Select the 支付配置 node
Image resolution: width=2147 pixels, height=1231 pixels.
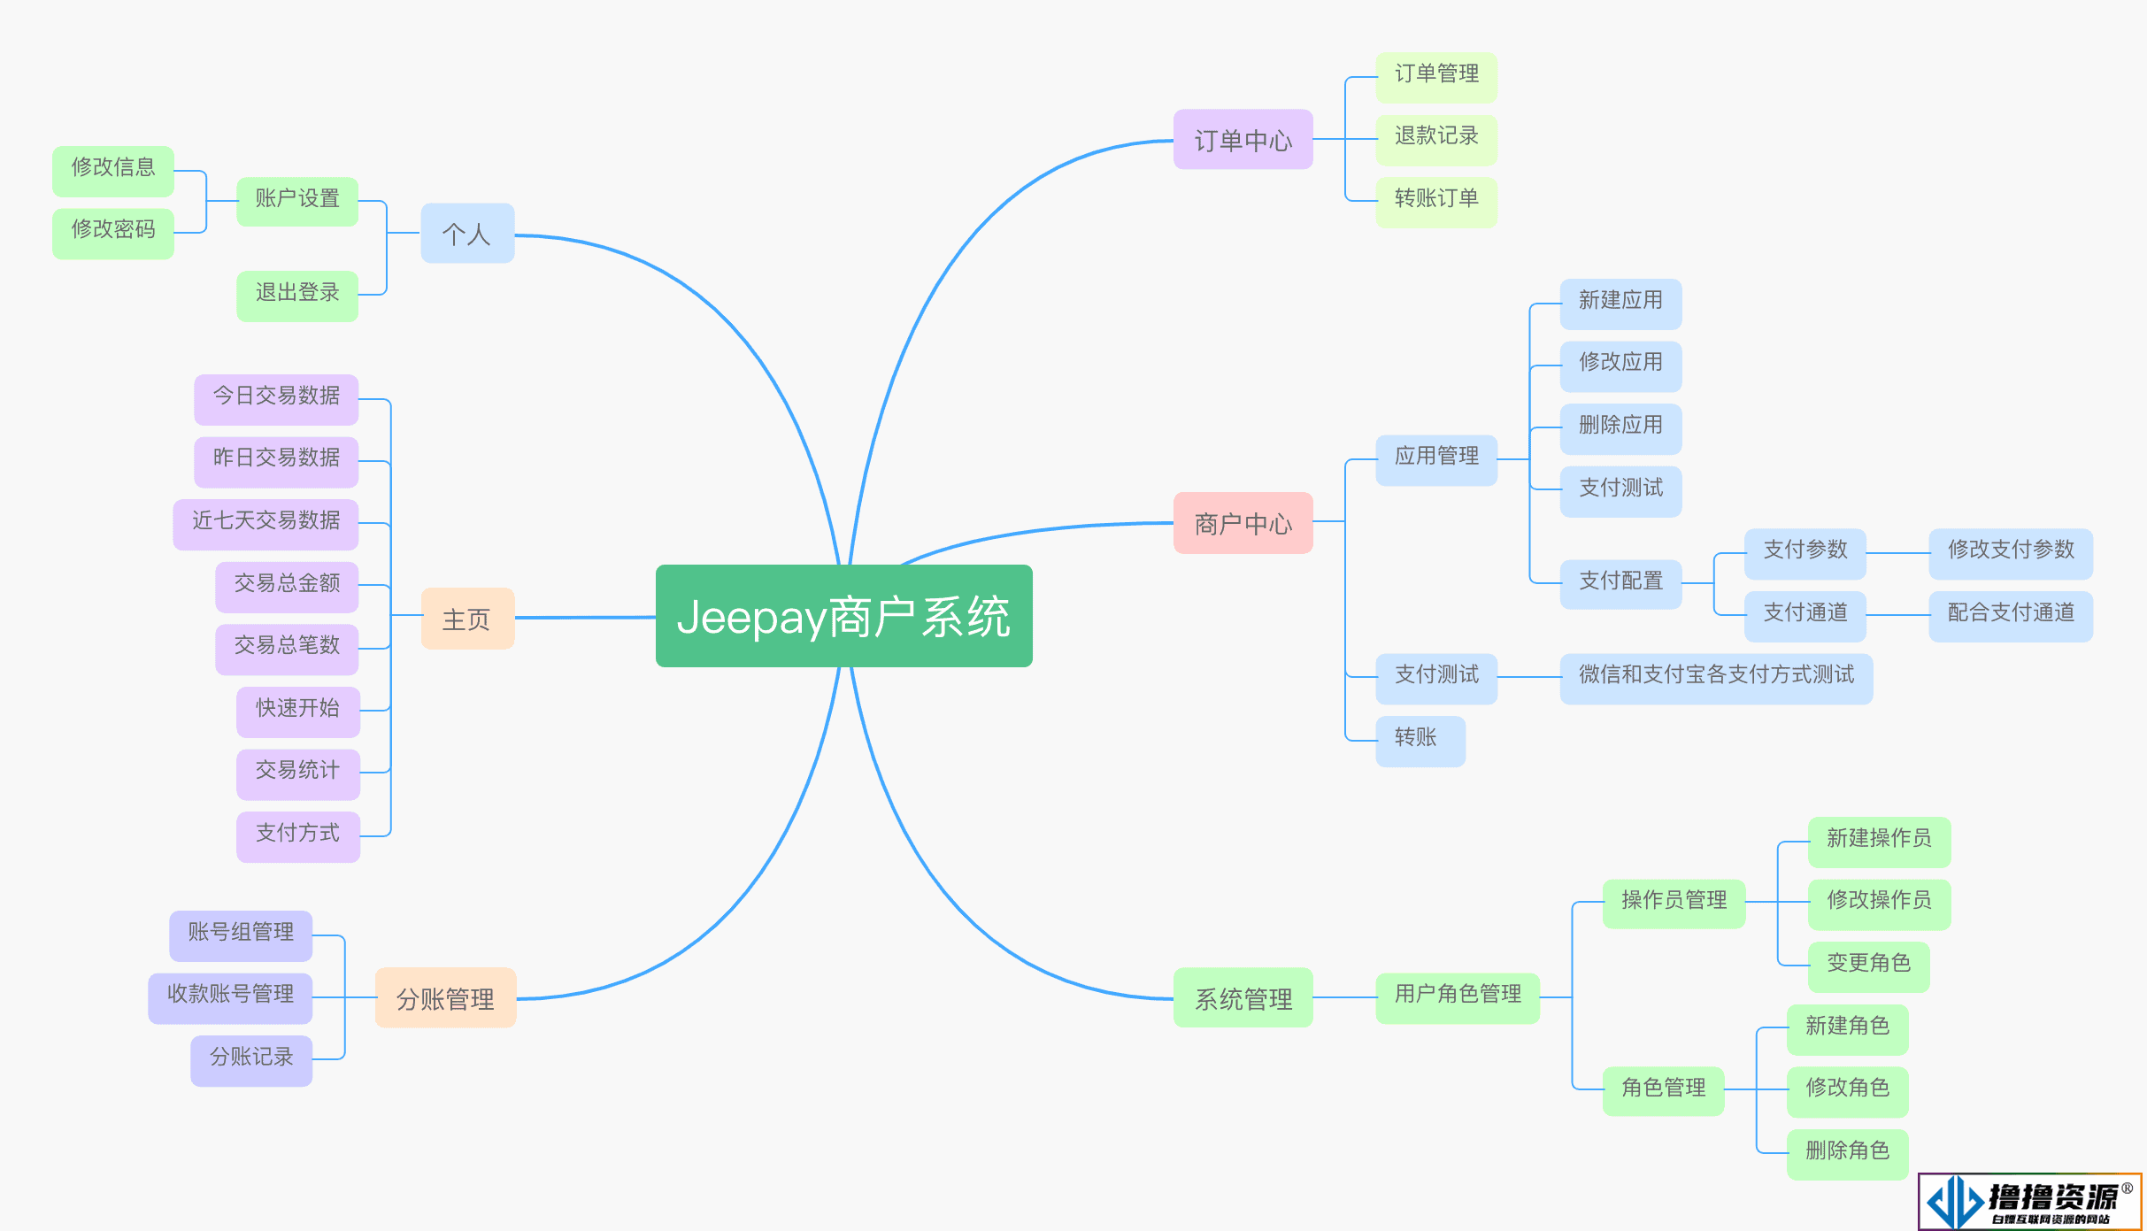point(1620,584)
